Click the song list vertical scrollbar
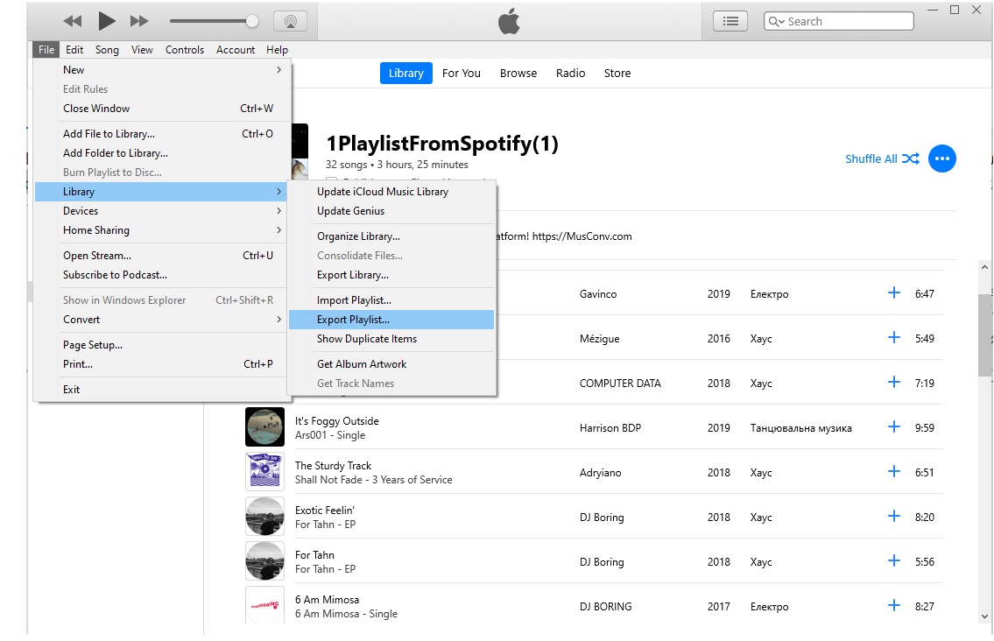This screenshot has height=641, width=994. coord(984,336)
